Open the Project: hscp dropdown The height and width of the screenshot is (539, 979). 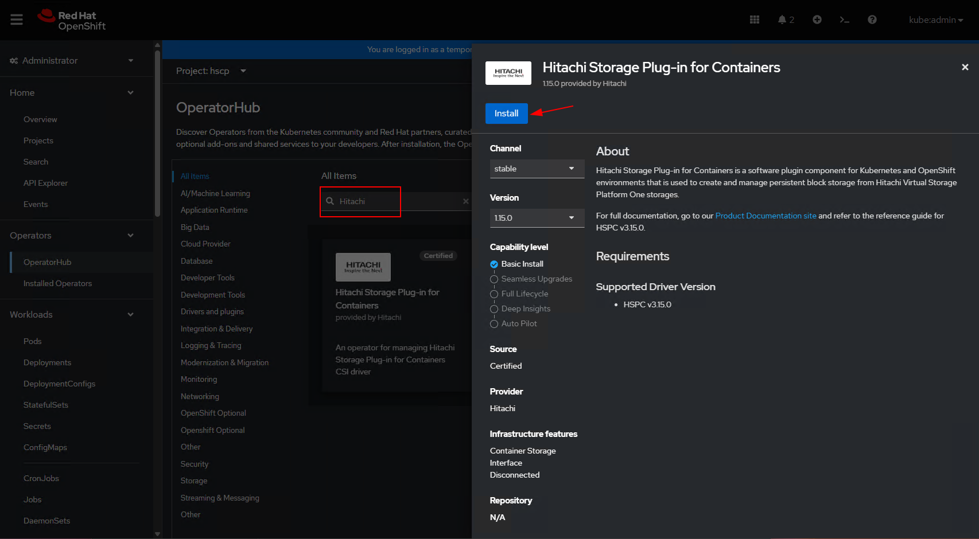211,71
